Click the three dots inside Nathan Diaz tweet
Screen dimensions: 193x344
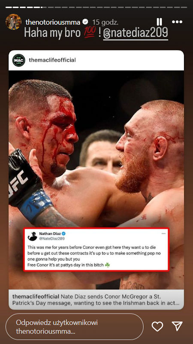click(x=163, y=234)
